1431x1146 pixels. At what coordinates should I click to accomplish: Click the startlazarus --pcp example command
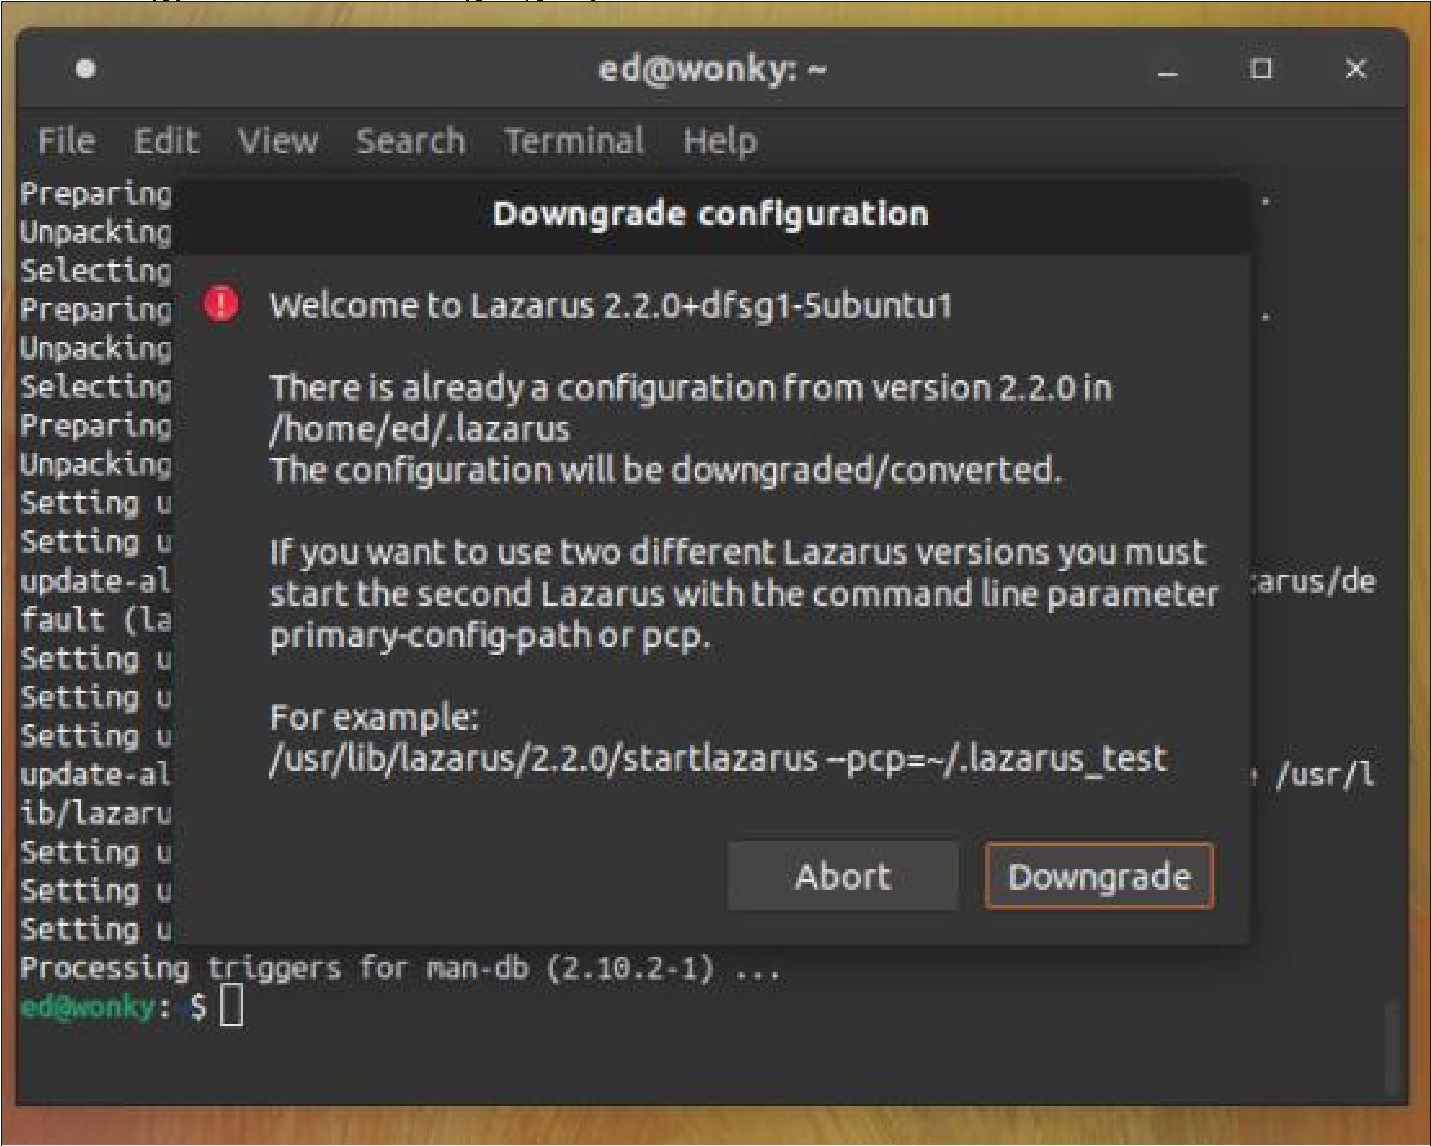click(718, 760)
